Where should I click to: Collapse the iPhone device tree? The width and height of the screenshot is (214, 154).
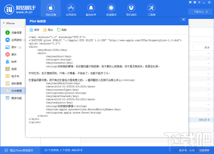tap(4, 23)
